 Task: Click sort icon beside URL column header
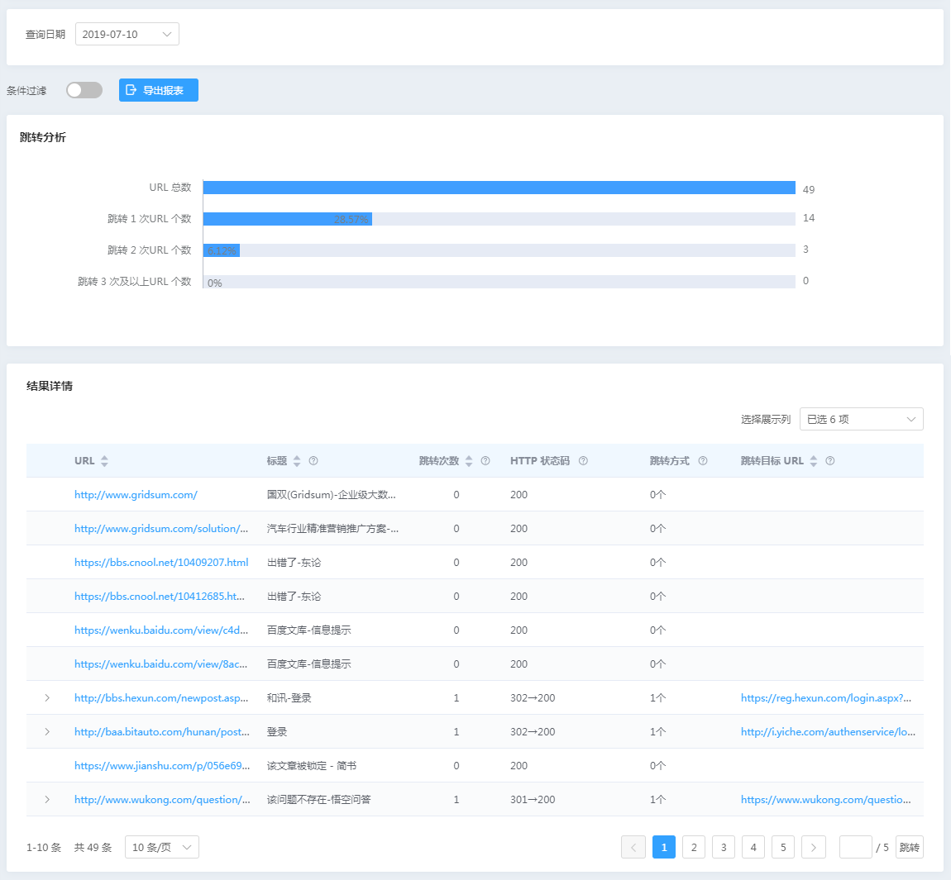[x=104, y=461]
